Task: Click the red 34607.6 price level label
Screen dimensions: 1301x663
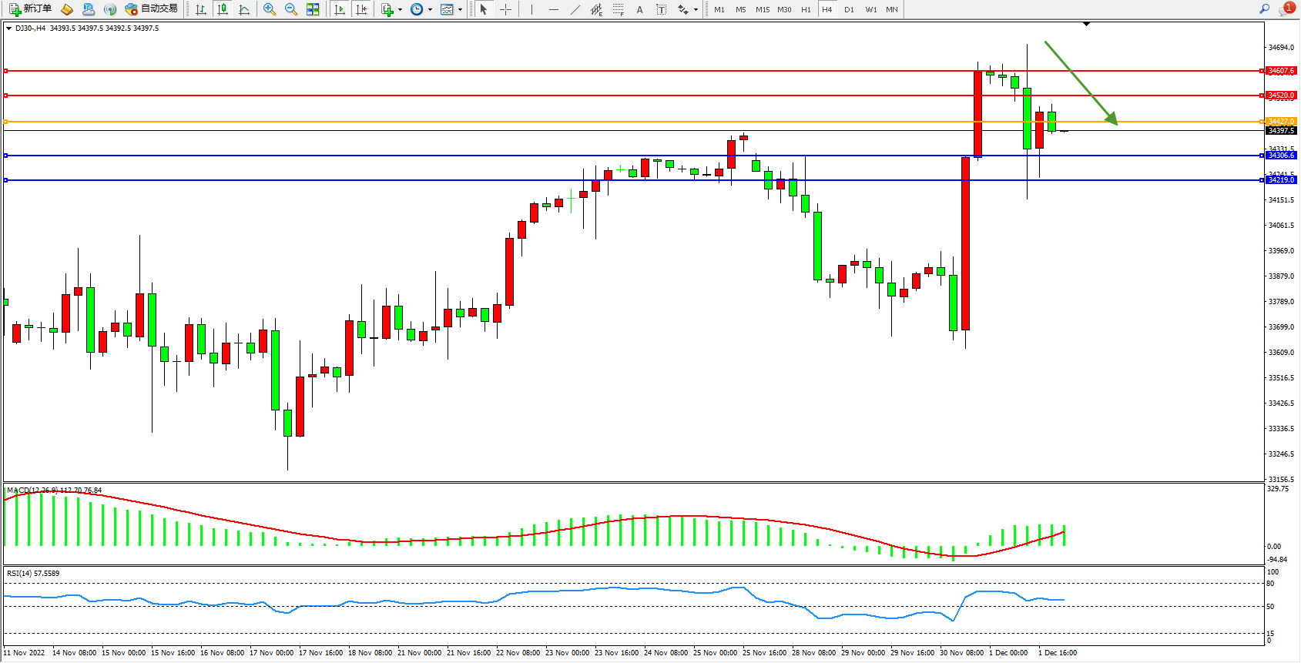Action: click(1281, 71)
